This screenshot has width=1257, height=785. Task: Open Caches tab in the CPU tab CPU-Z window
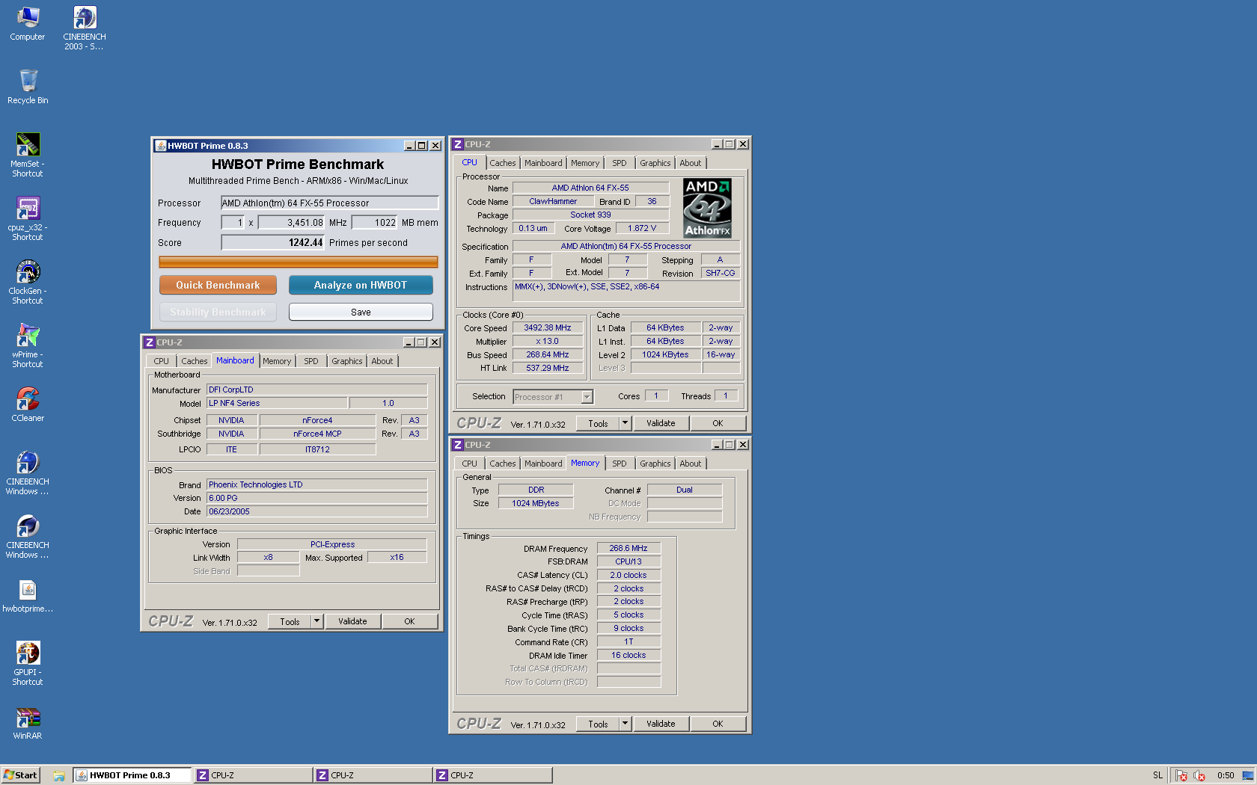pyautogui.click(x=503, y=163)
